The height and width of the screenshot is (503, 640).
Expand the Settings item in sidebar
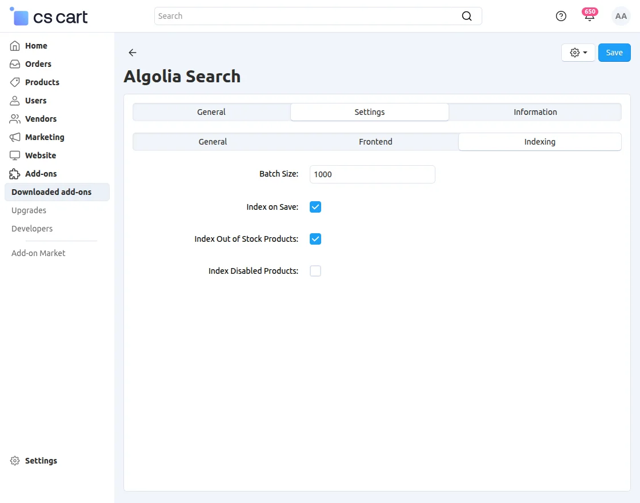41,461
